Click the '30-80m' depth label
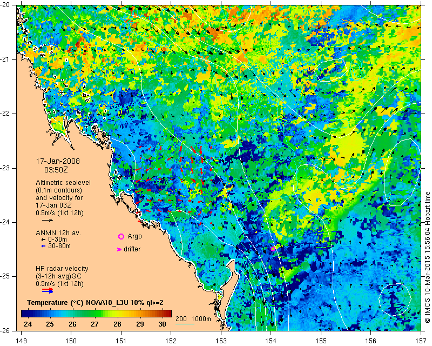Image resolution: width=432 pixels, height=346 pixels. pyautogui.click(x=59, y=246)
